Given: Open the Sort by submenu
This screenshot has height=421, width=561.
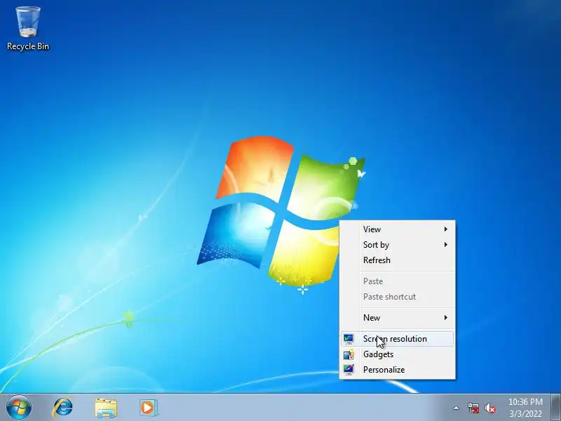Looking at the screenshot, I should coord(397,245).
